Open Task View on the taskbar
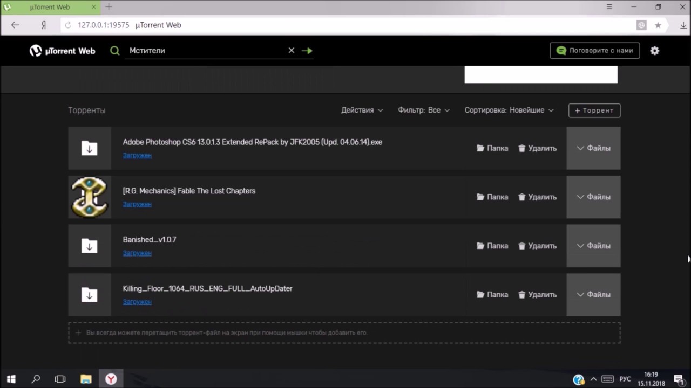The height and width of the screenshot is (388, 691). 60,379
